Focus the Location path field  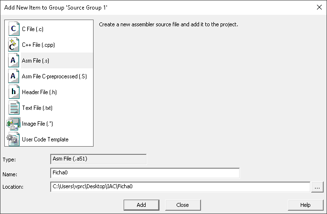(x=180, y=187)
